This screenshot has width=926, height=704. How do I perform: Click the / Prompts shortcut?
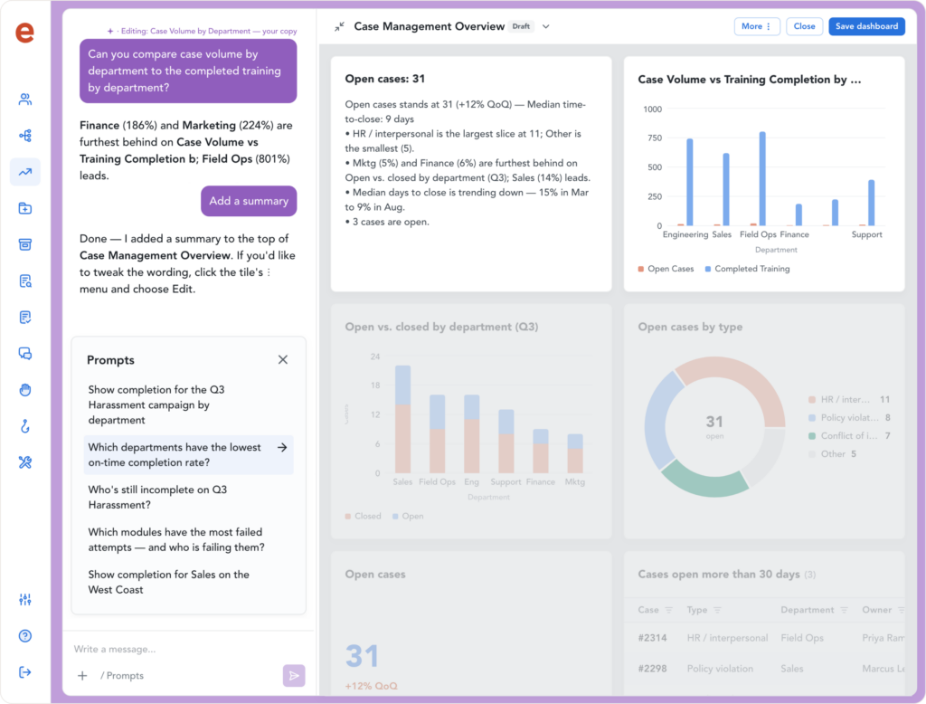coord(122,676)
